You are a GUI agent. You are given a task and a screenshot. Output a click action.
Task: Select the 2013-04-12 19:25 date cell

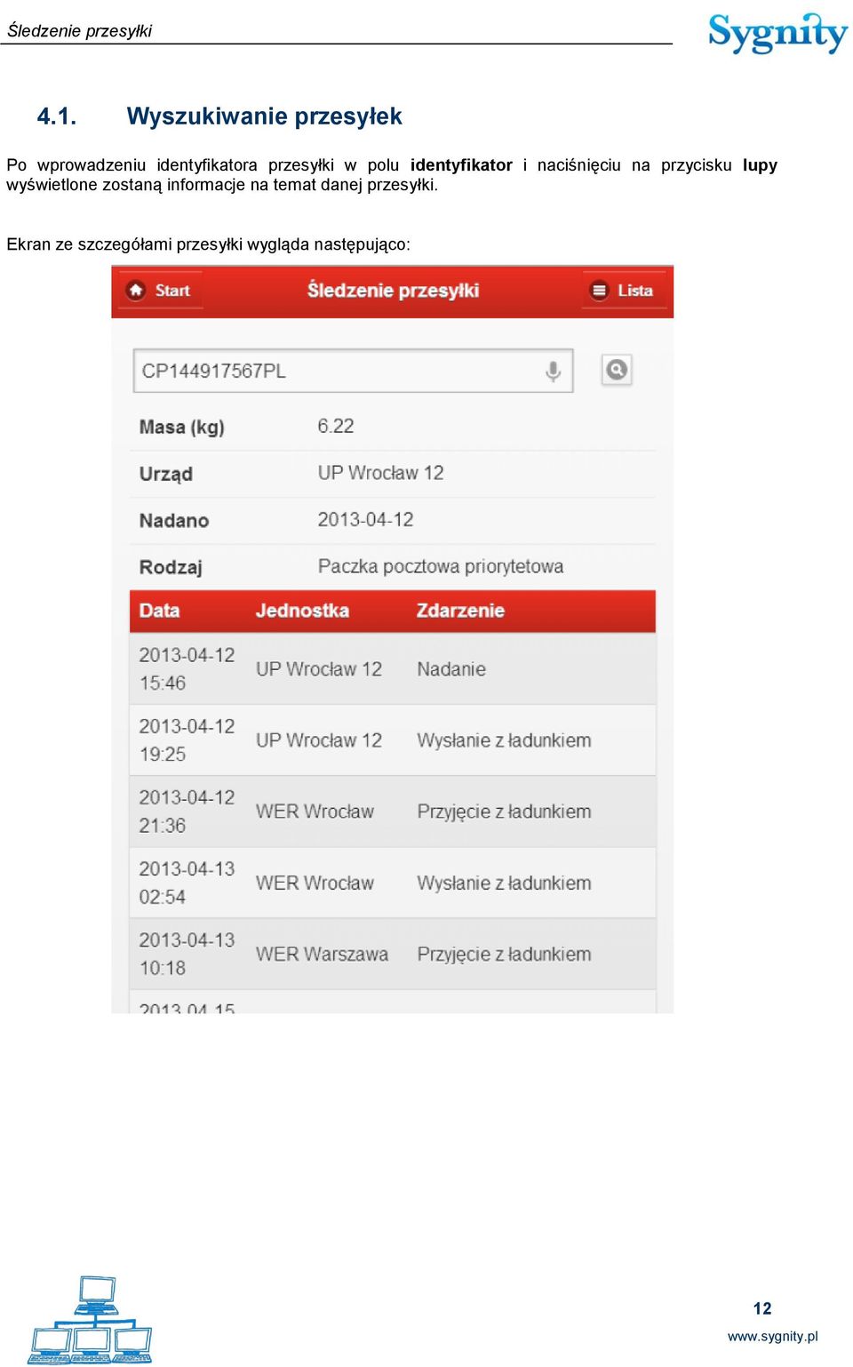187,740
